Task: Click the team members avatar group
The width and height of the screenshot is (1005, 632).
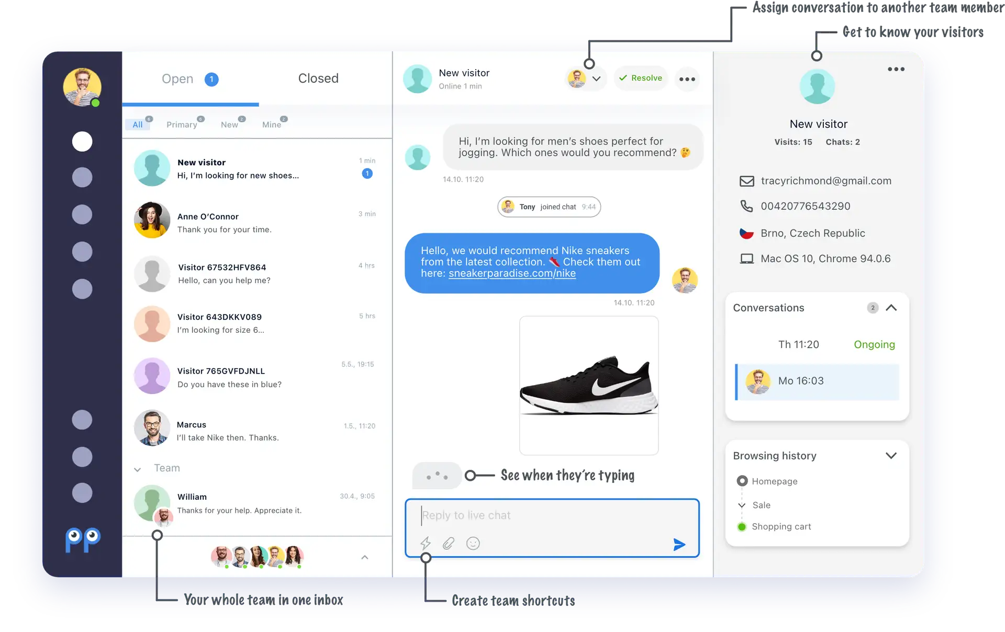Action: pos(257,557)
